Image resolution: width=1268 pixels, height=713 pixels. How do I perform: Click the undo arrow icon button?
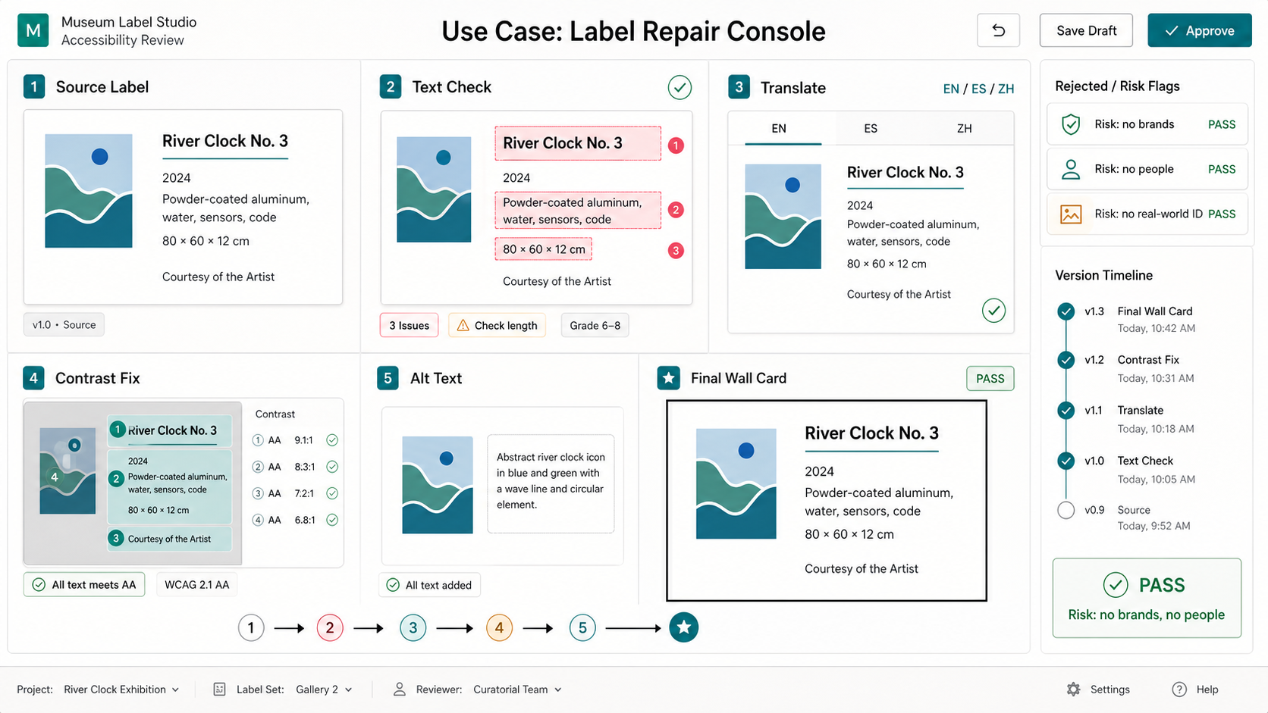point(998,30)
